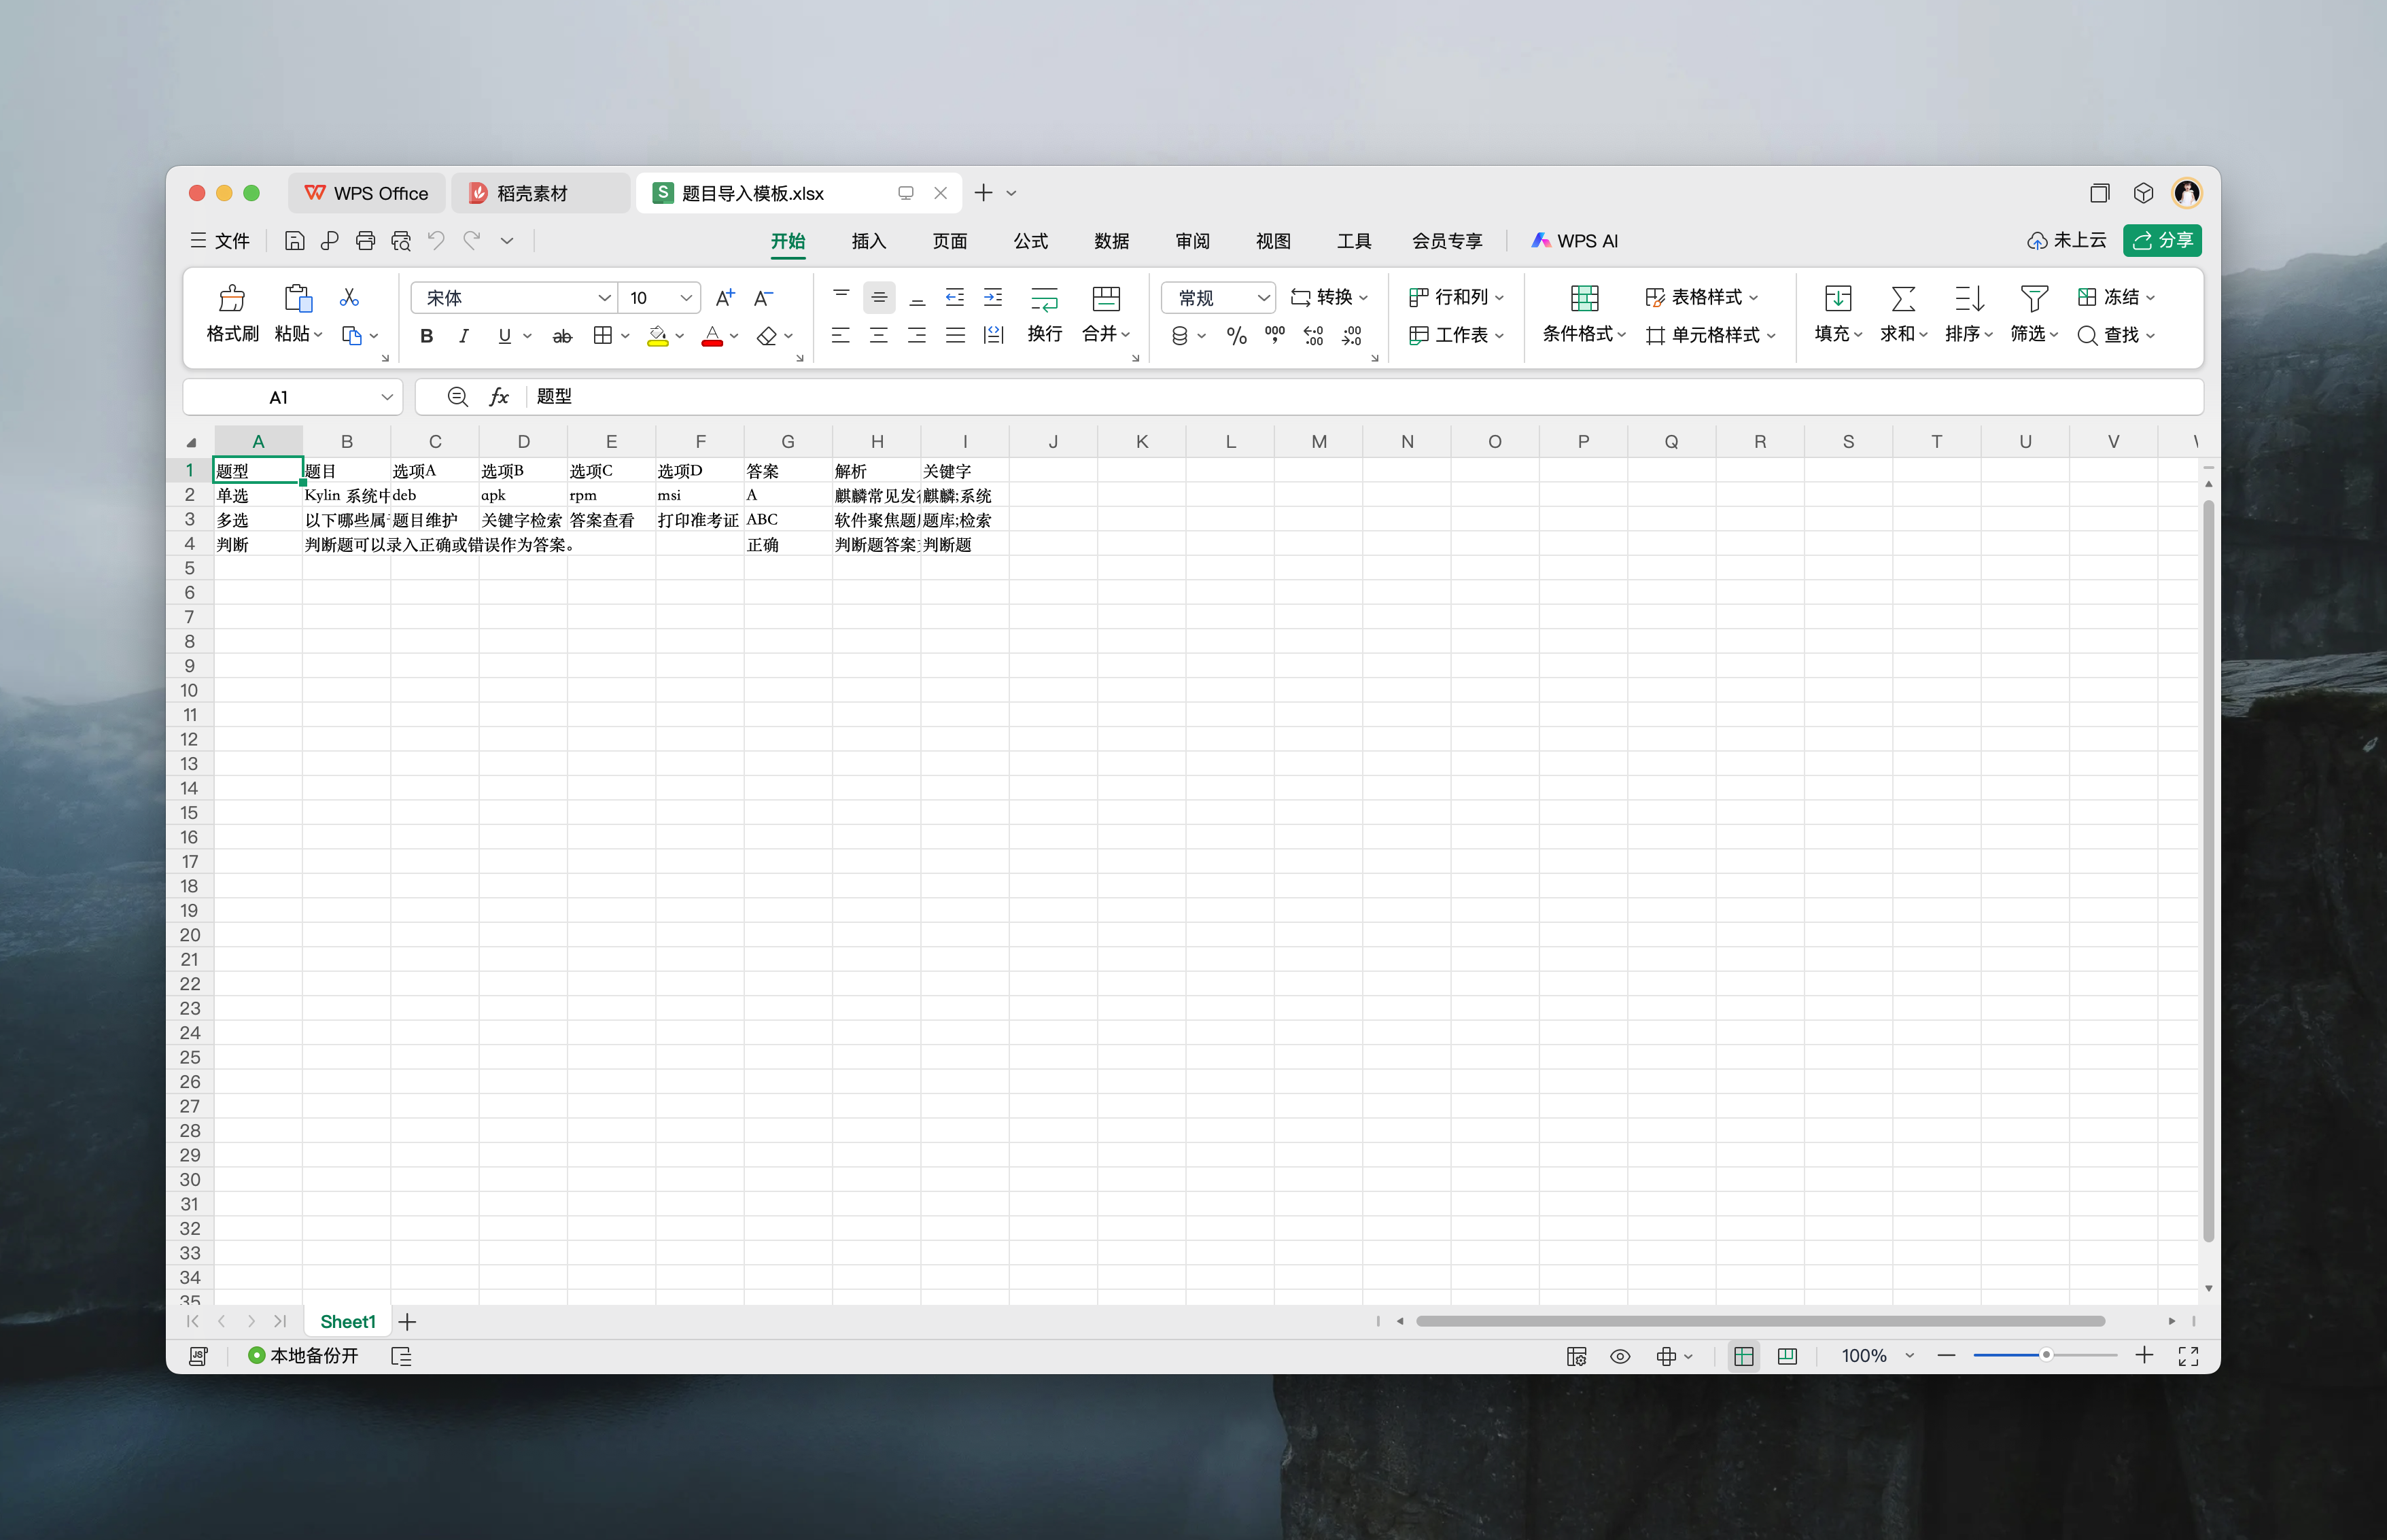This screenshot has width=2387, height=1540.
Task: Click the WPS AI button
Action: [1575, 241]
